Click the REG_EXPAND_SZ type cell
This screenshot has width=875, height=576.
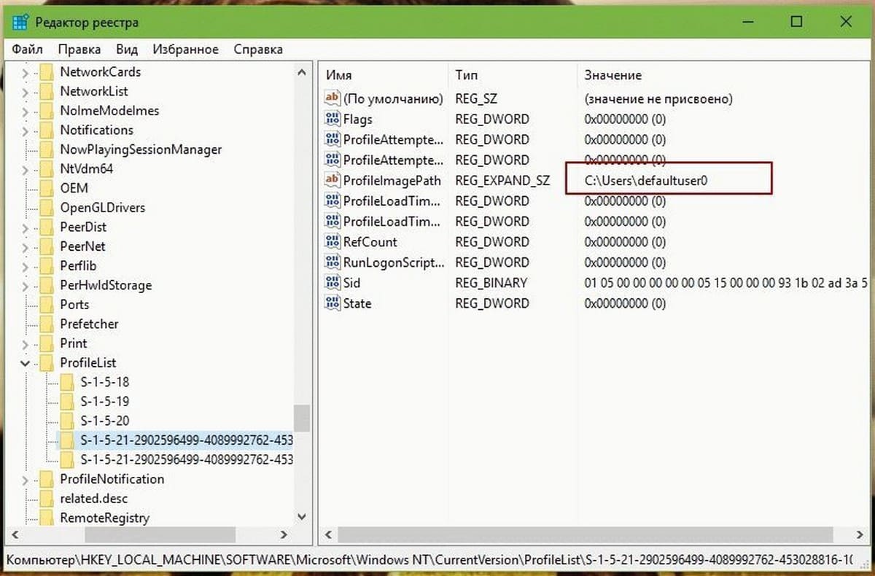click(502, 180)
